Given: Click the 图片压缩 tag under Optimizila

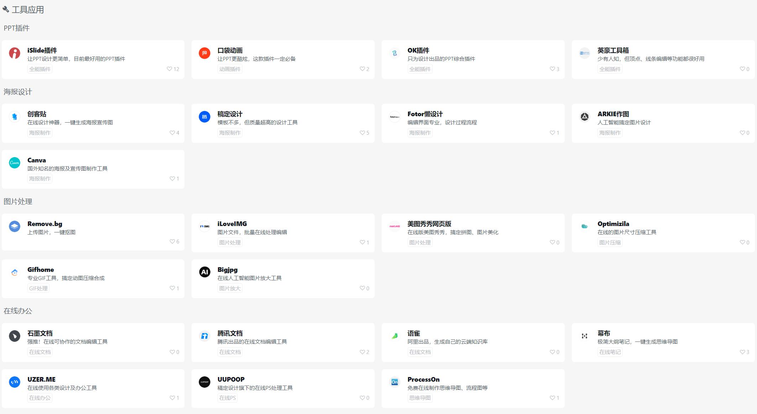Looking at the screenshot, I should [x=610, y=243].
